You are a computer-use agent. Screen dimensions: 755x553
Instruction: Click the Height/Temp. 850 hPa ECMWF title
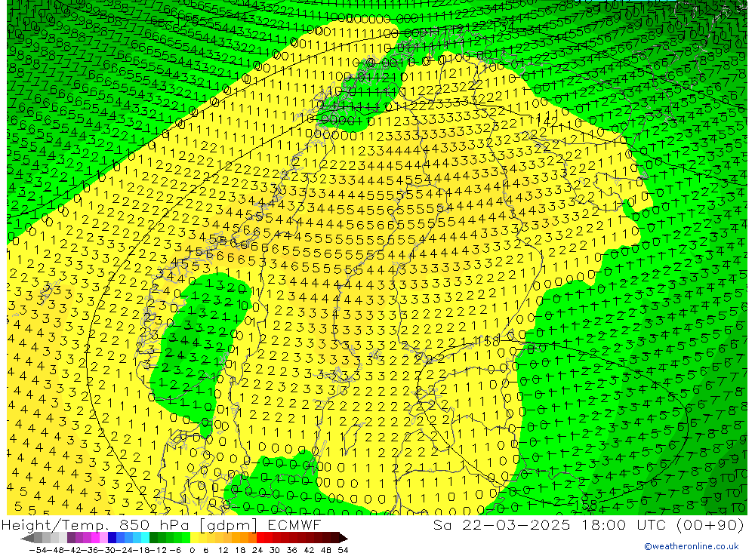click(x=162, y=524)
